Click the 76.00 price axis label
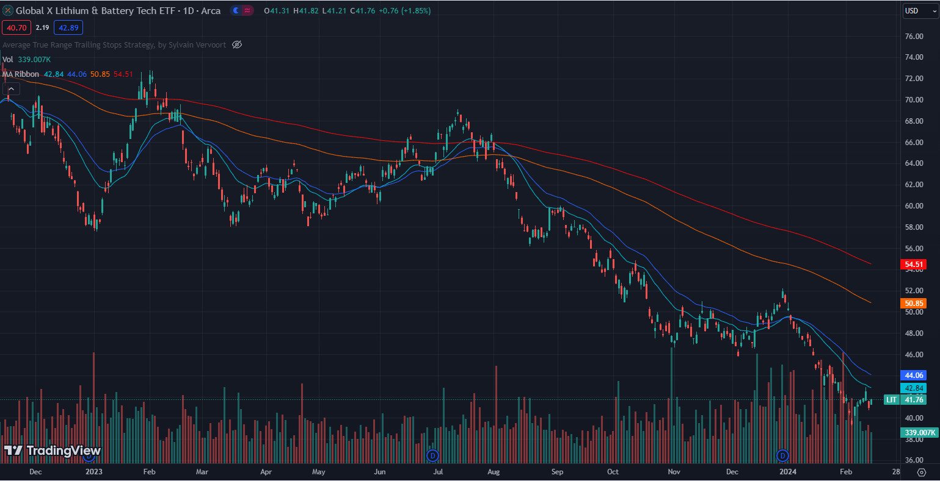This screenshot has width=940, height=481. tap(914, 37)
